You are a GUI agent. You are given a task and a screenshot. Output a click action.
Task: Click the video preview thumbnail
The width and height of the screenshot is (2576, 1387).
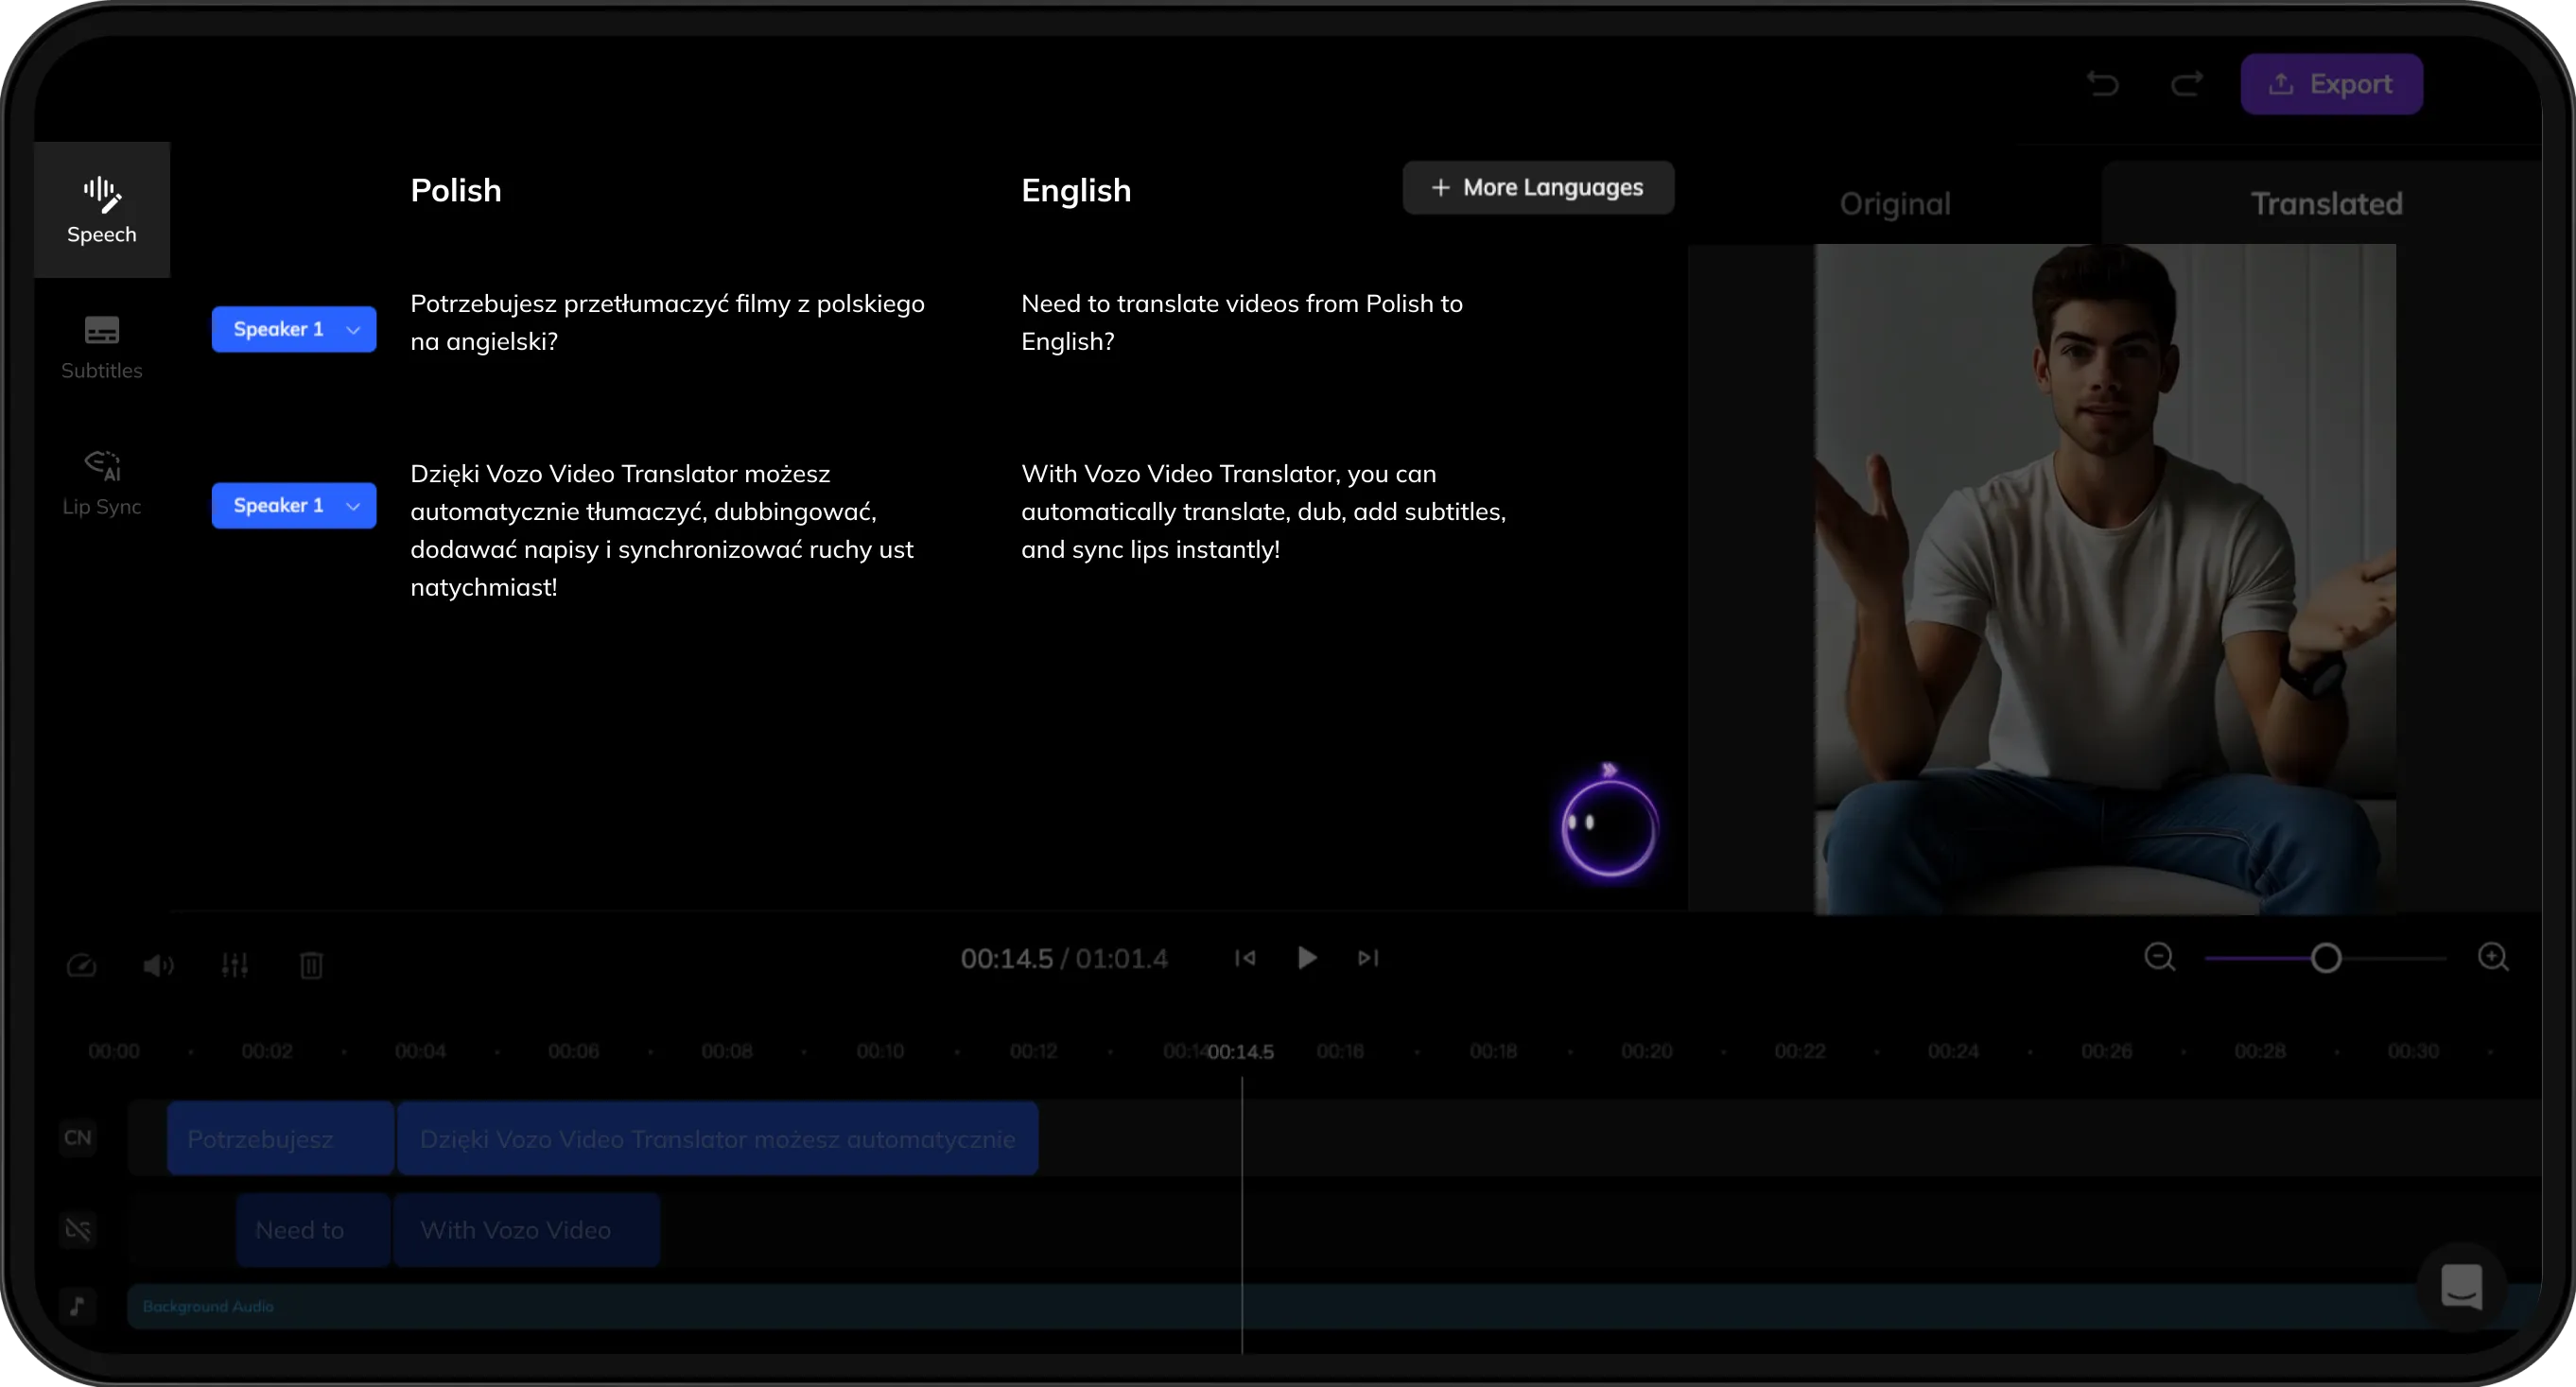pyautogui.click(x=2104, y=579)
